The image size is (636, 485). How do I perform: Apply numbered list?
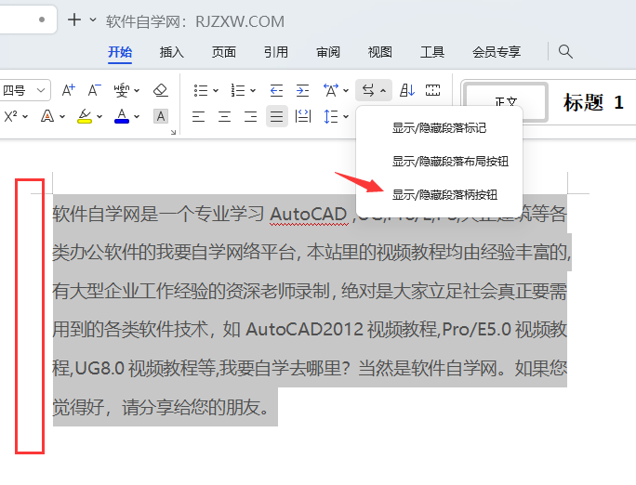point(238,90)
